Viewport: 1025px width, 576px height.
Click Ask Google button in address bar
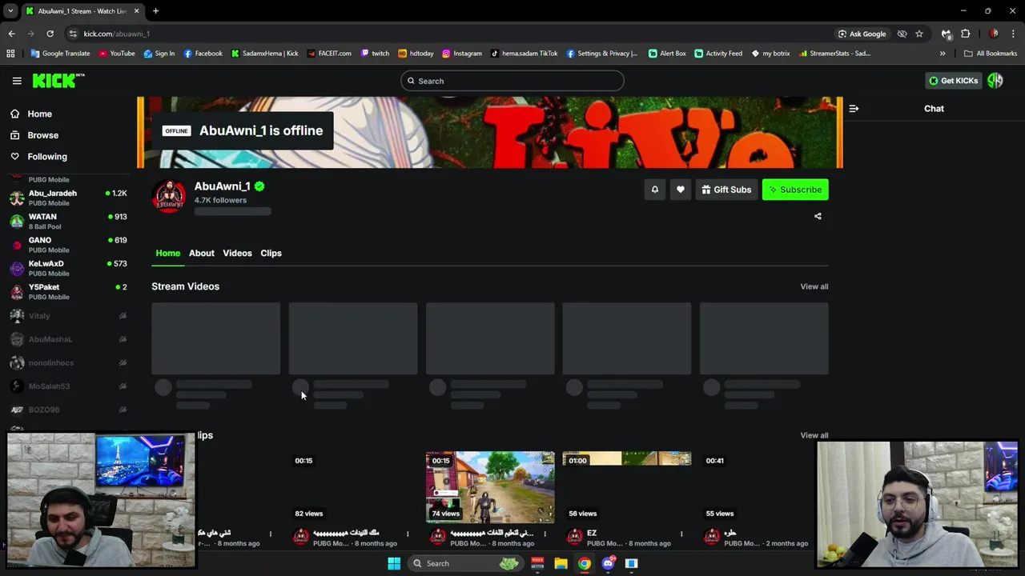[x=862, y=34]
